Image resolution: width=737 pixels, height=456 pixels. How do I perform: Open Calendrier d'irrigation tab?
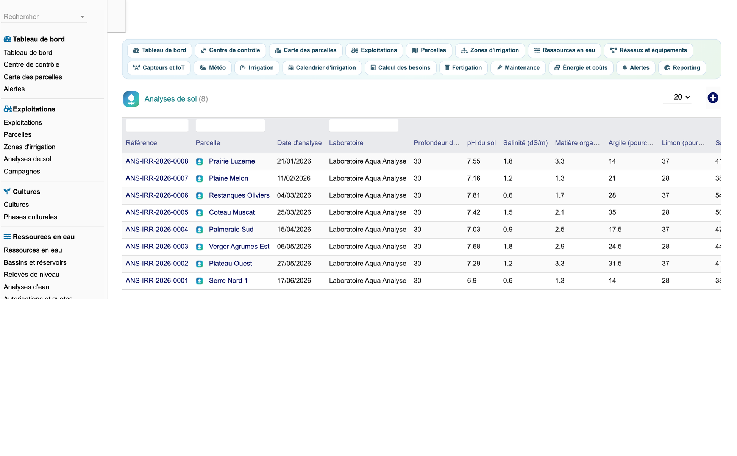[x=322, y=68]
